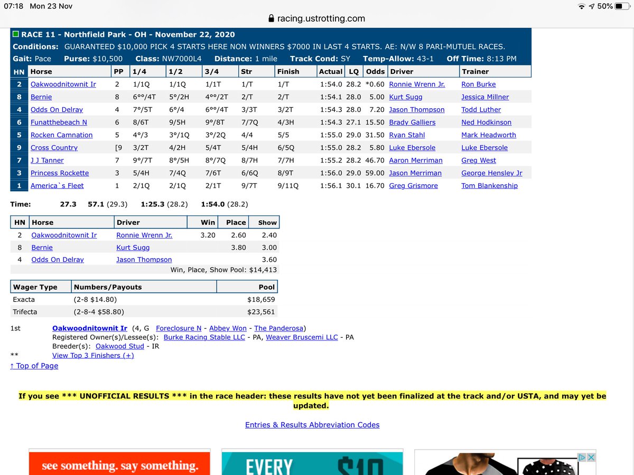The image size is (634, 475).
Task: Tap the clothing ad image on right
Action: coord(506,463)
